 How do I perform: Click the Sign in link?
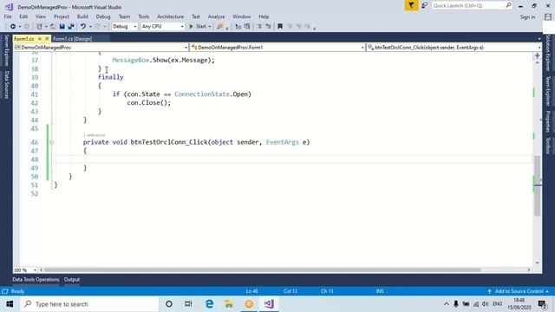click(527, 17)
